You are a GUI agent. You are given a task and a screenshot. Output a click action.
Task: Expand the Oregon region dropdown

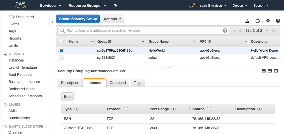click(240, 6)
